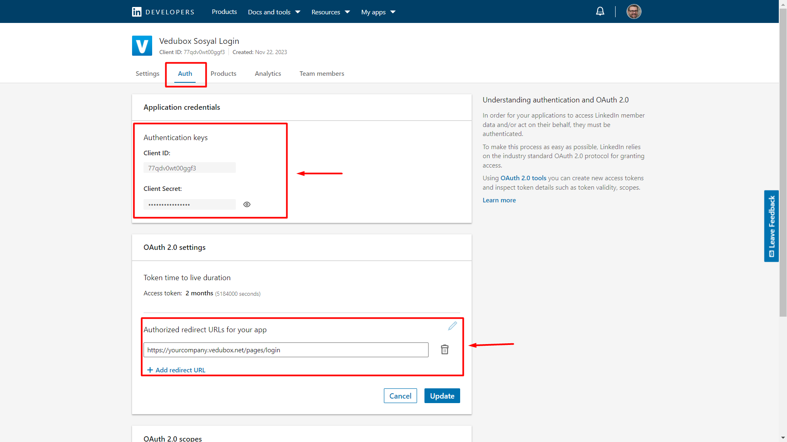Screen dimensions: 787x442
Task: Edit the authorized redirect URLs with the pencil icon
Action: point(452,326)
